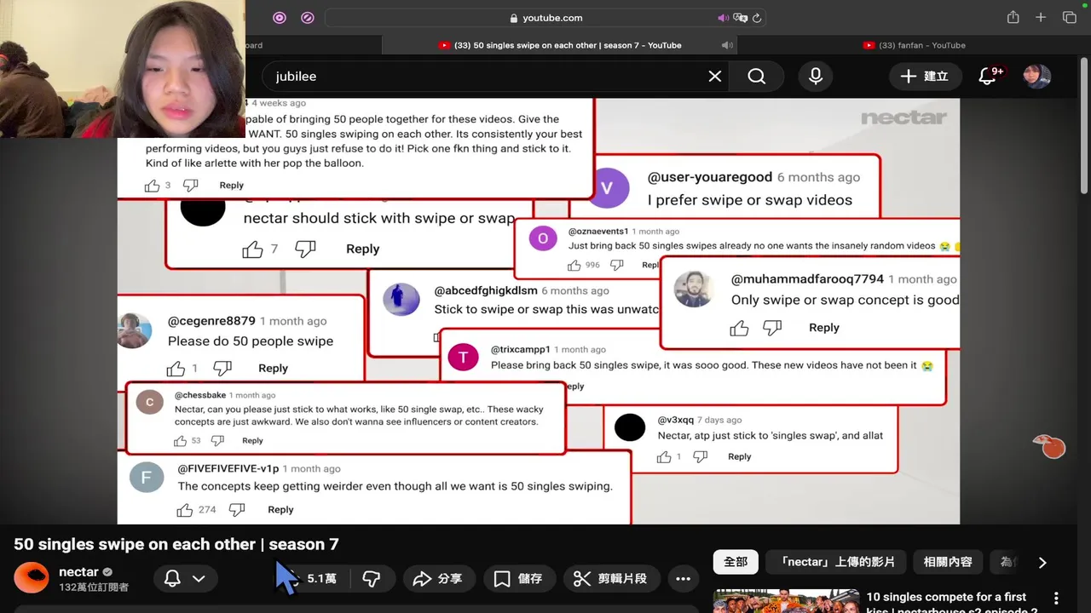Image resolution: width=1091 pixels, height=613 pixels.
Task: Open YouTube notifications bell 9+
Action: [x=990, y=77]
